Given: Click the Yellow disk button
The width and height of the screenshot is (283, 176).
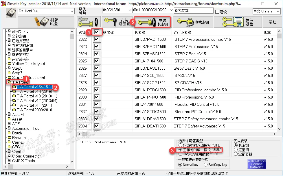Looking at the screenshot, I should point(238,22).
